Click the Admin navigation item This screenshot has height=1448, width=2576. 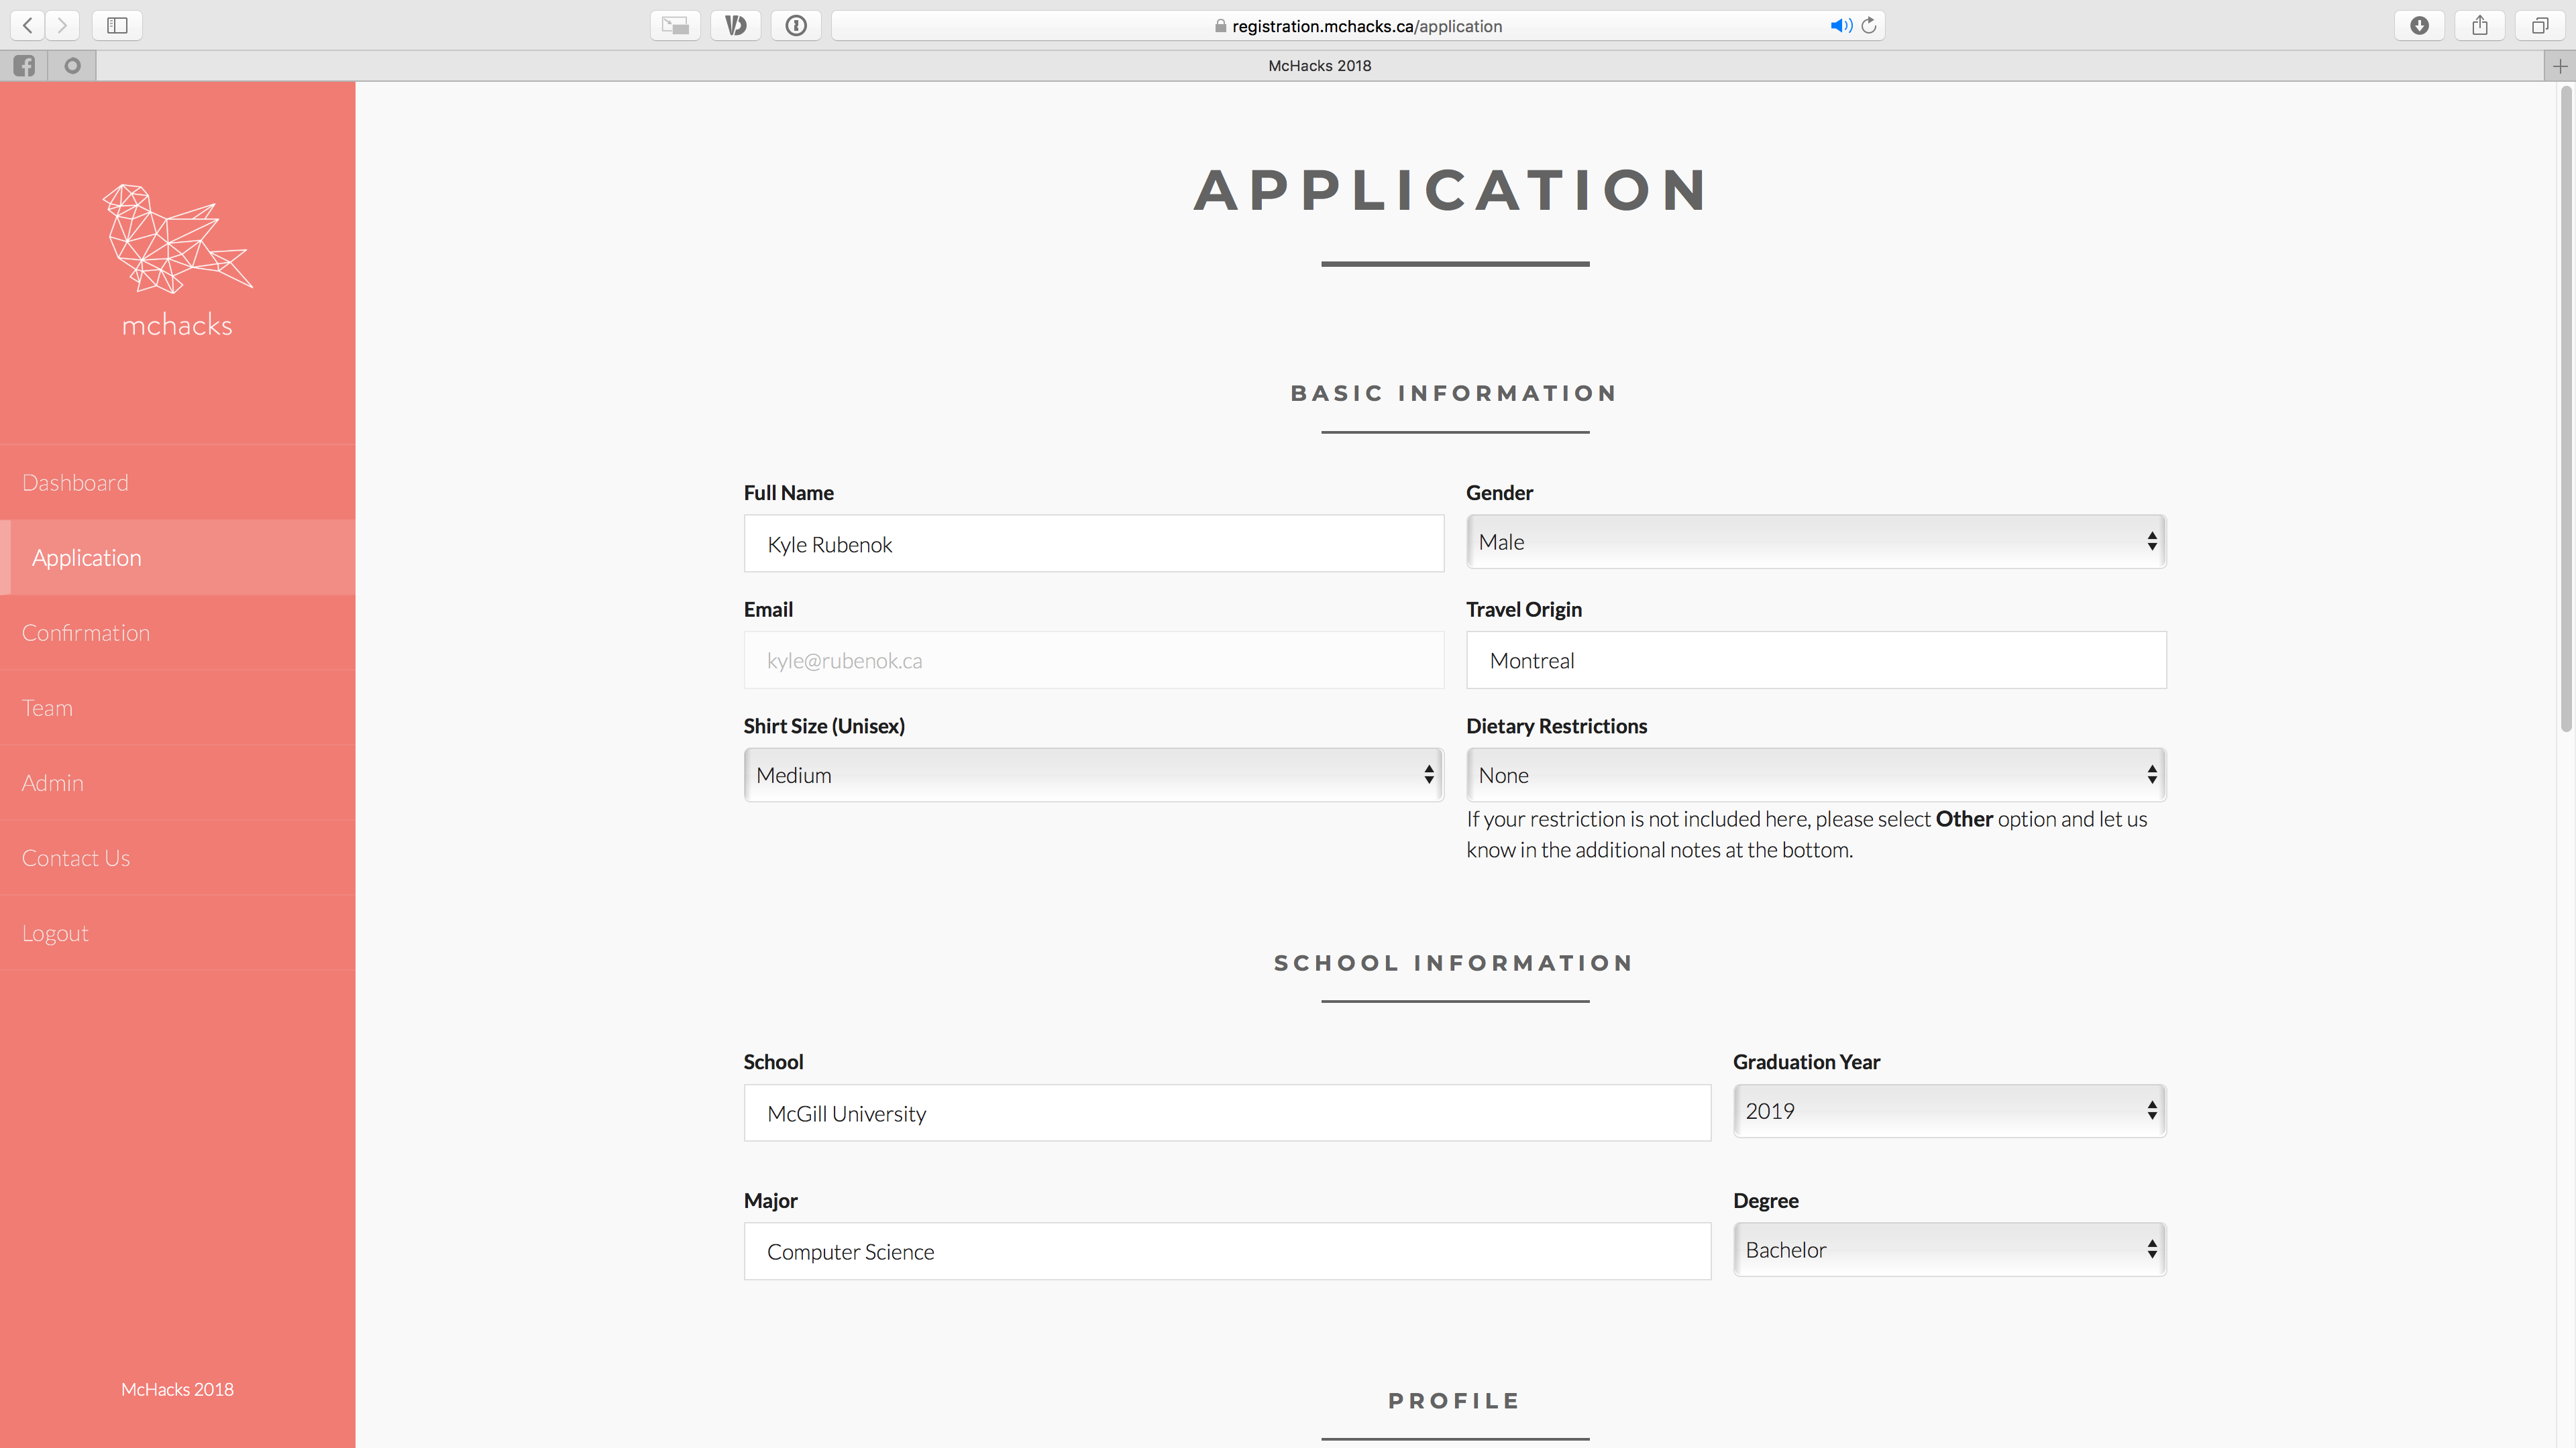[x=50, y=782]
